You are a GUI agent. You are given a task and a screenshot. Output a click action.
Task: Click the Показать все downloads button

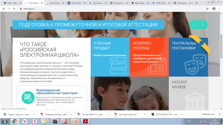208,114
